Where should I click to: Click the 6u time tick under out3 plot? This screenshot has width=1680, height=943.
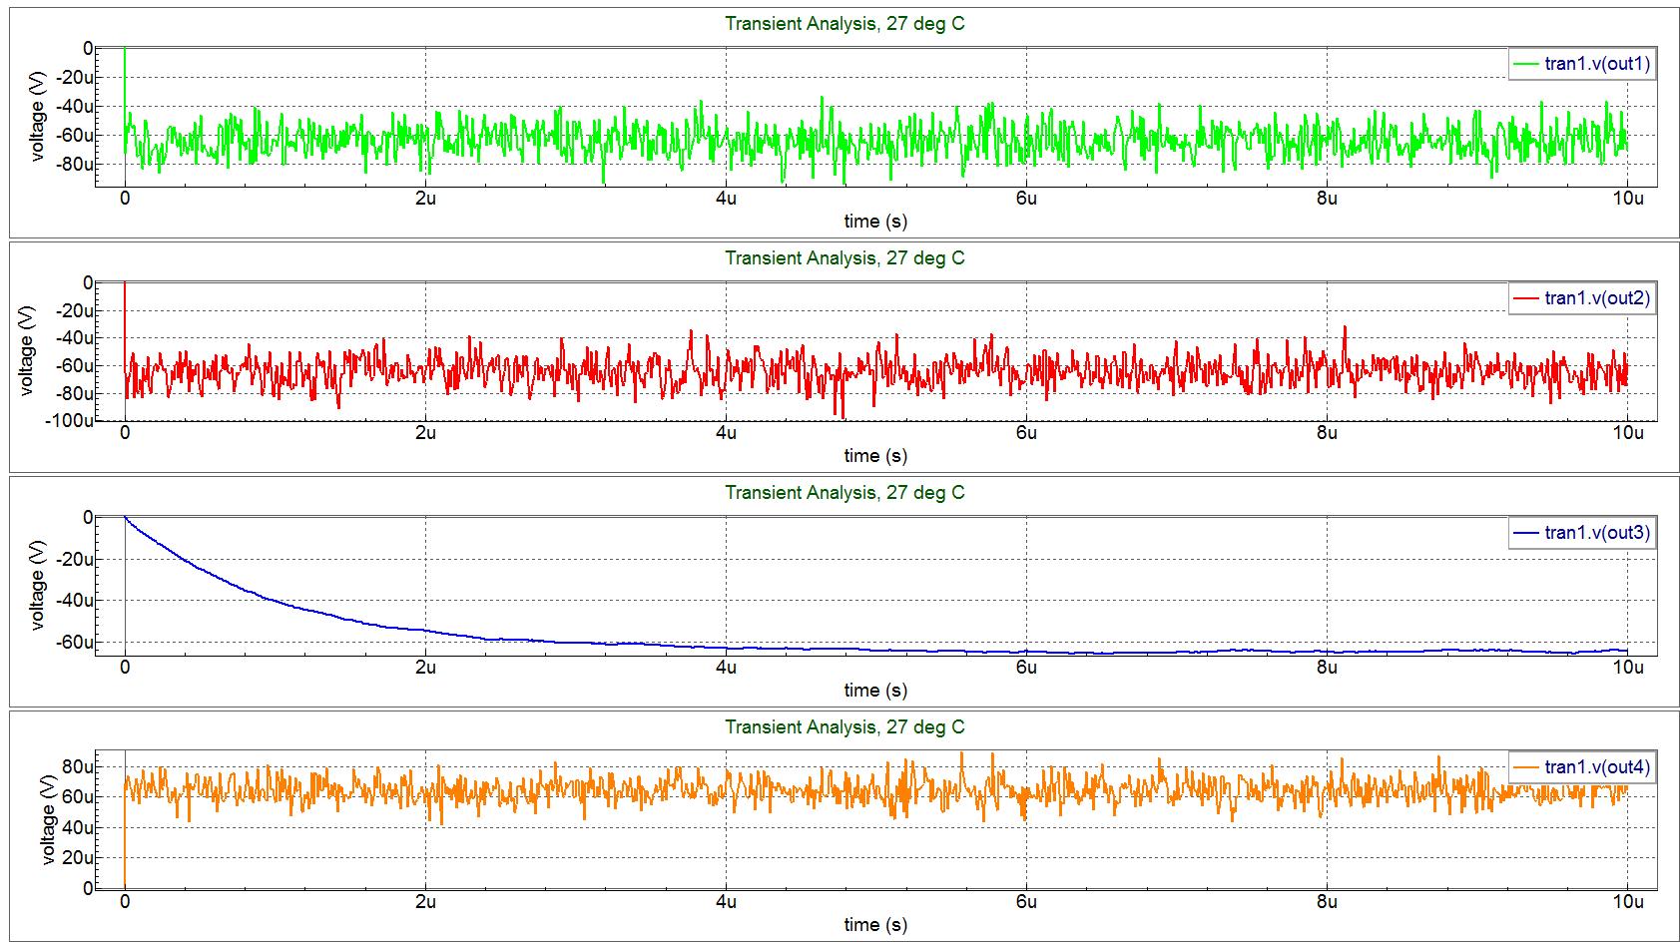(1026, 668)
